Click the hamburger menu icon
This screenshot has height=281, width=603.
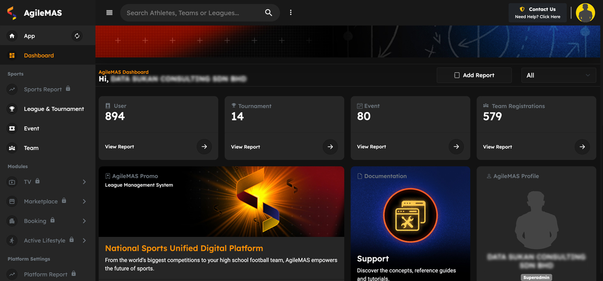110,13
